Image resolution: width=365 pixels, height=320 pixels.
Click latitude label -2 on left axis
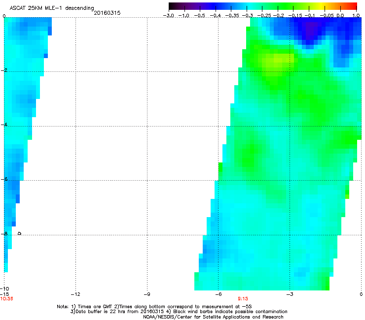[4, 70]
